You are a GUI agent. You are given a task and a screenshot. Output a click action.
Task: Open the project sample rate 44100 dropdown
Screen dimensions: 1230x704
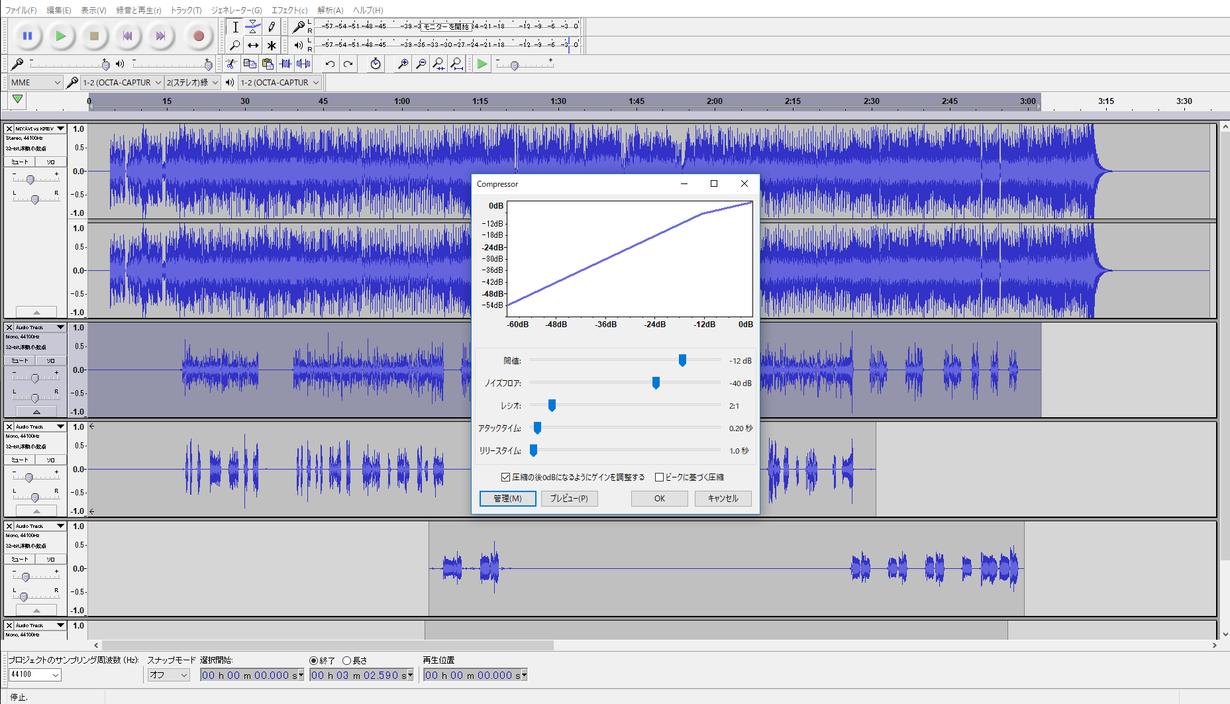click(34, 675)
